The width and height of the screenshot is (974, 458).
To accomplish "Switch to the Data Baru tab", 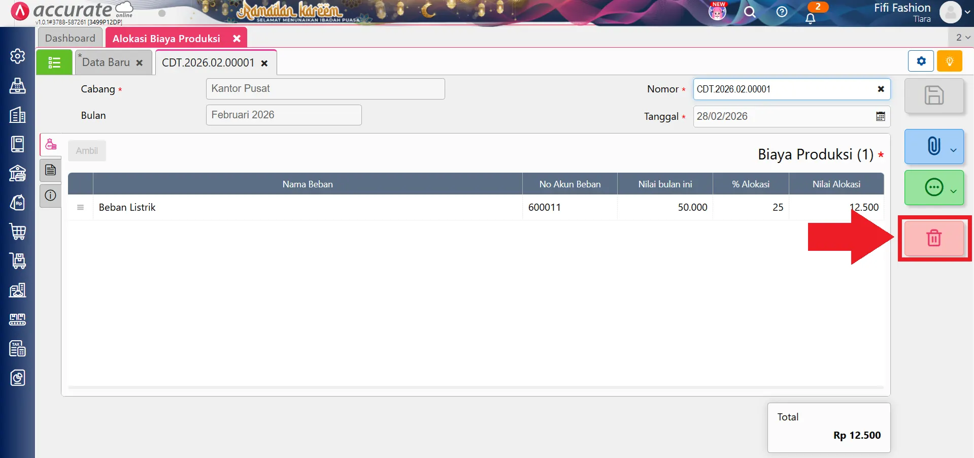I will click(x=106, y=62).
